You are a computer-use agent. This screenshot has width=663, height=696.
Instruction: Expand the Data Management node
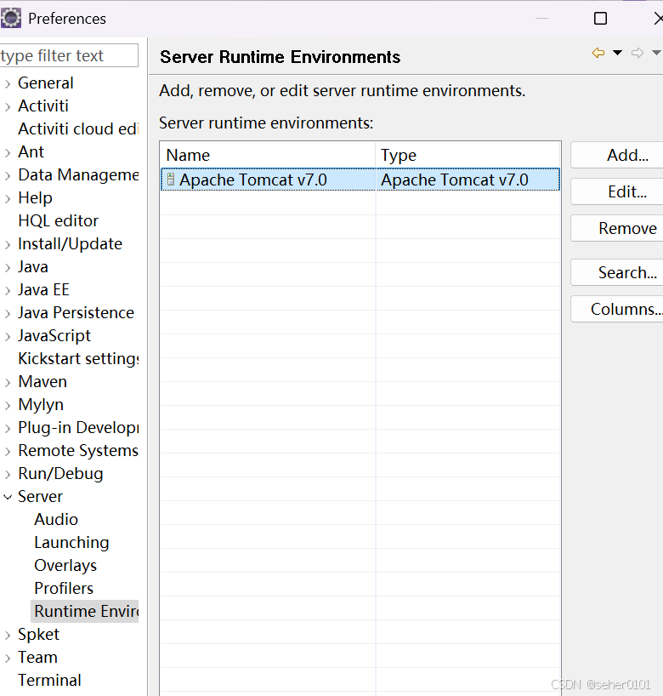[8, 176]
